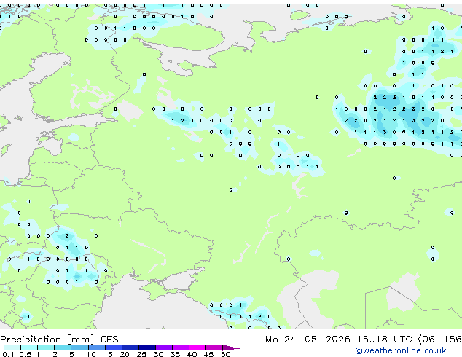Pick the 45–50 mm legend swatch
The image size is (462, 357).
click(214, 348)
